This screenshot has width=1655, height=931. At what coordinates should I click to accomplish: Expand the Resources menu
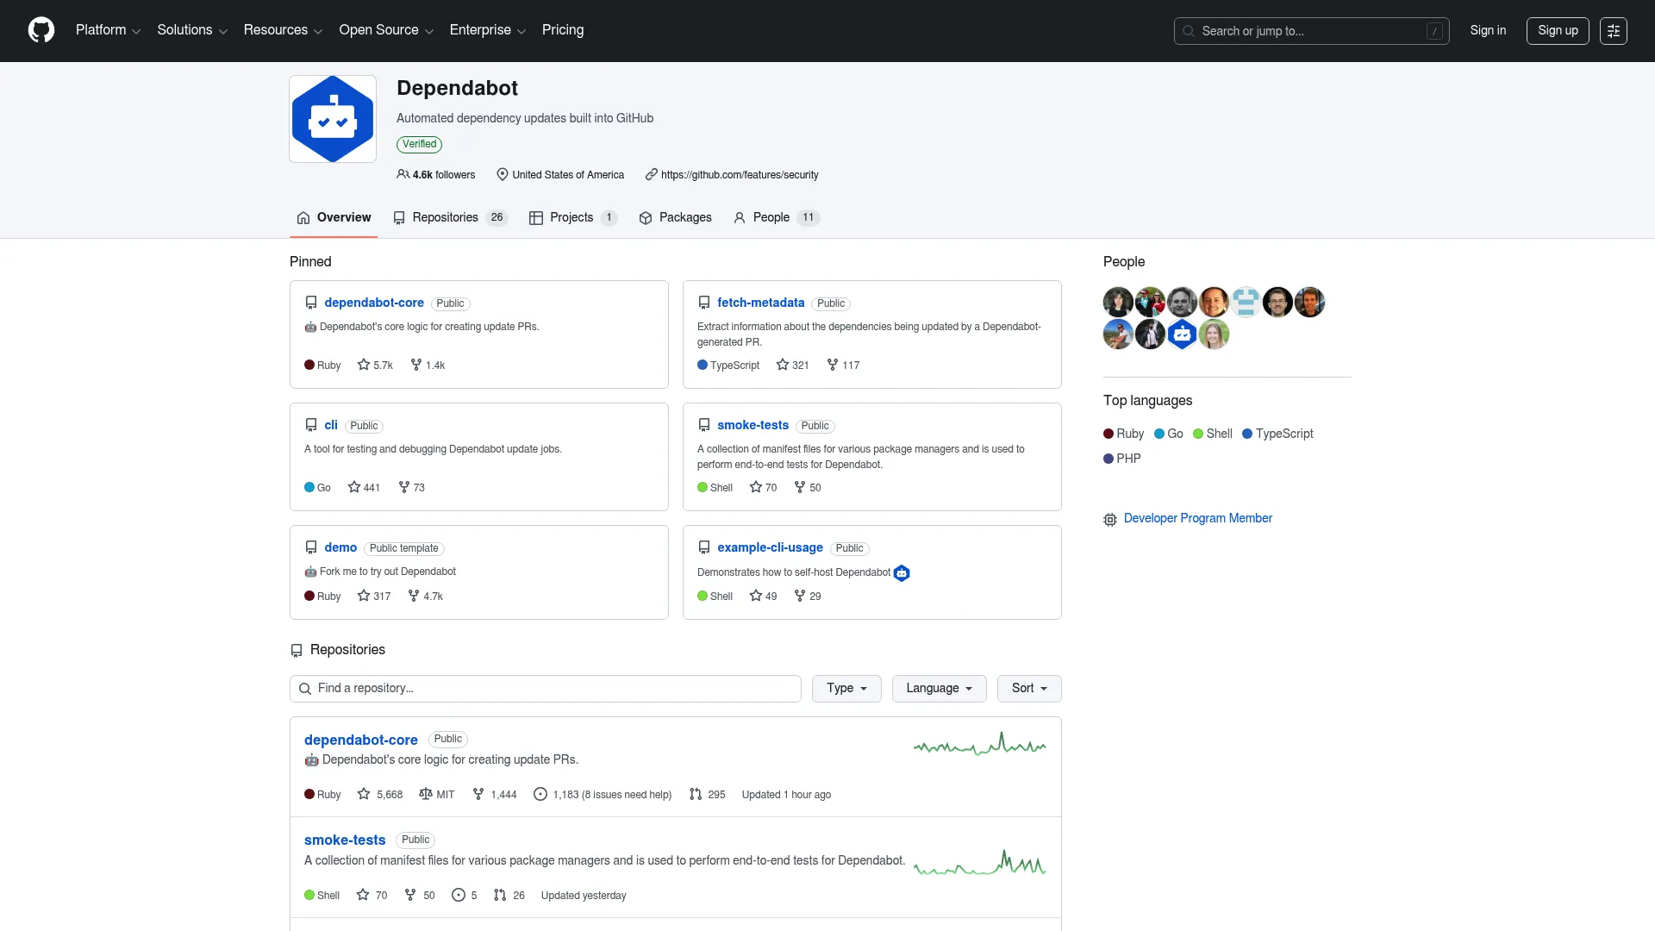coord(283,30)
